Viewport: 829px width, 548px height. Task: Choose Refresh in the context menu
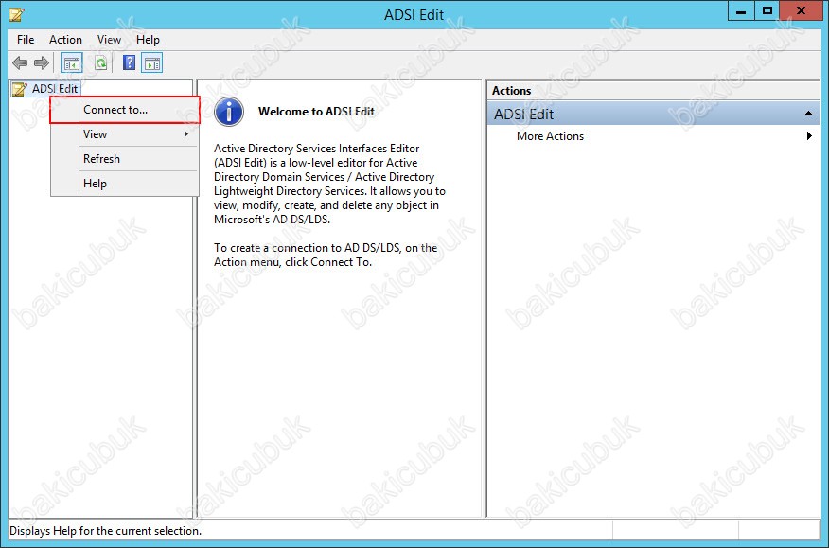pyautogui.click(x=125, y=159)
